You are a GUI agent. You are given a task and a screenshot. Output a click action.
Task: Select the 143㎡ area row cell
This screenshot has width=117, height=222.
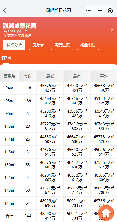(10, 190)
